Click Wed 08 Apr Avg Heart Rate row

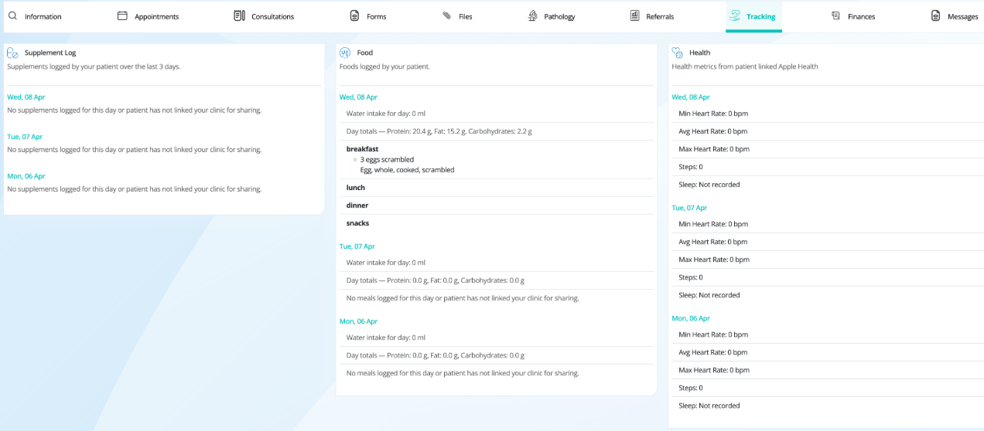click(828, 131)
